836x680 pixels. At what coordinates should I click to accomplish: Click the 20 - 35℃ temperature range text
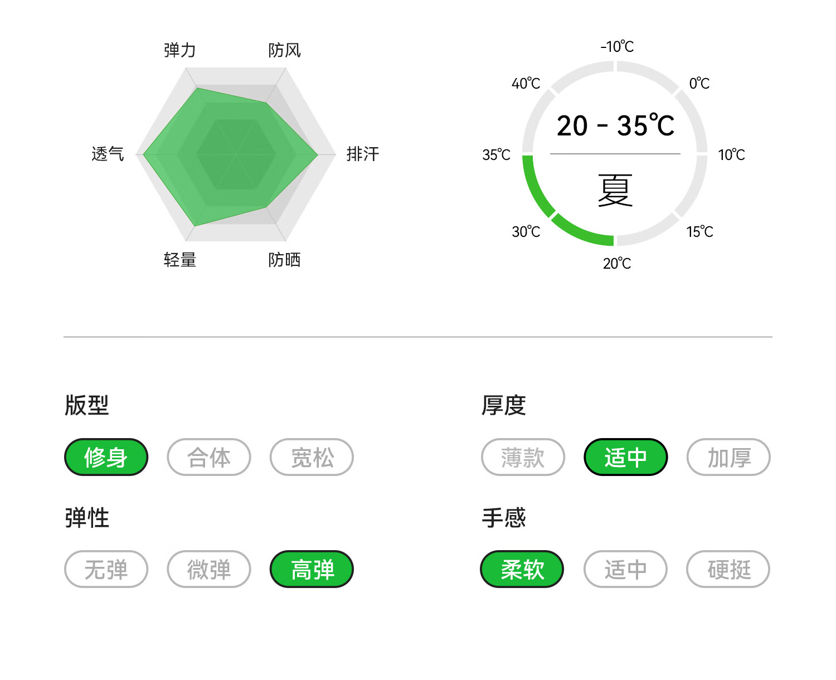615,125
